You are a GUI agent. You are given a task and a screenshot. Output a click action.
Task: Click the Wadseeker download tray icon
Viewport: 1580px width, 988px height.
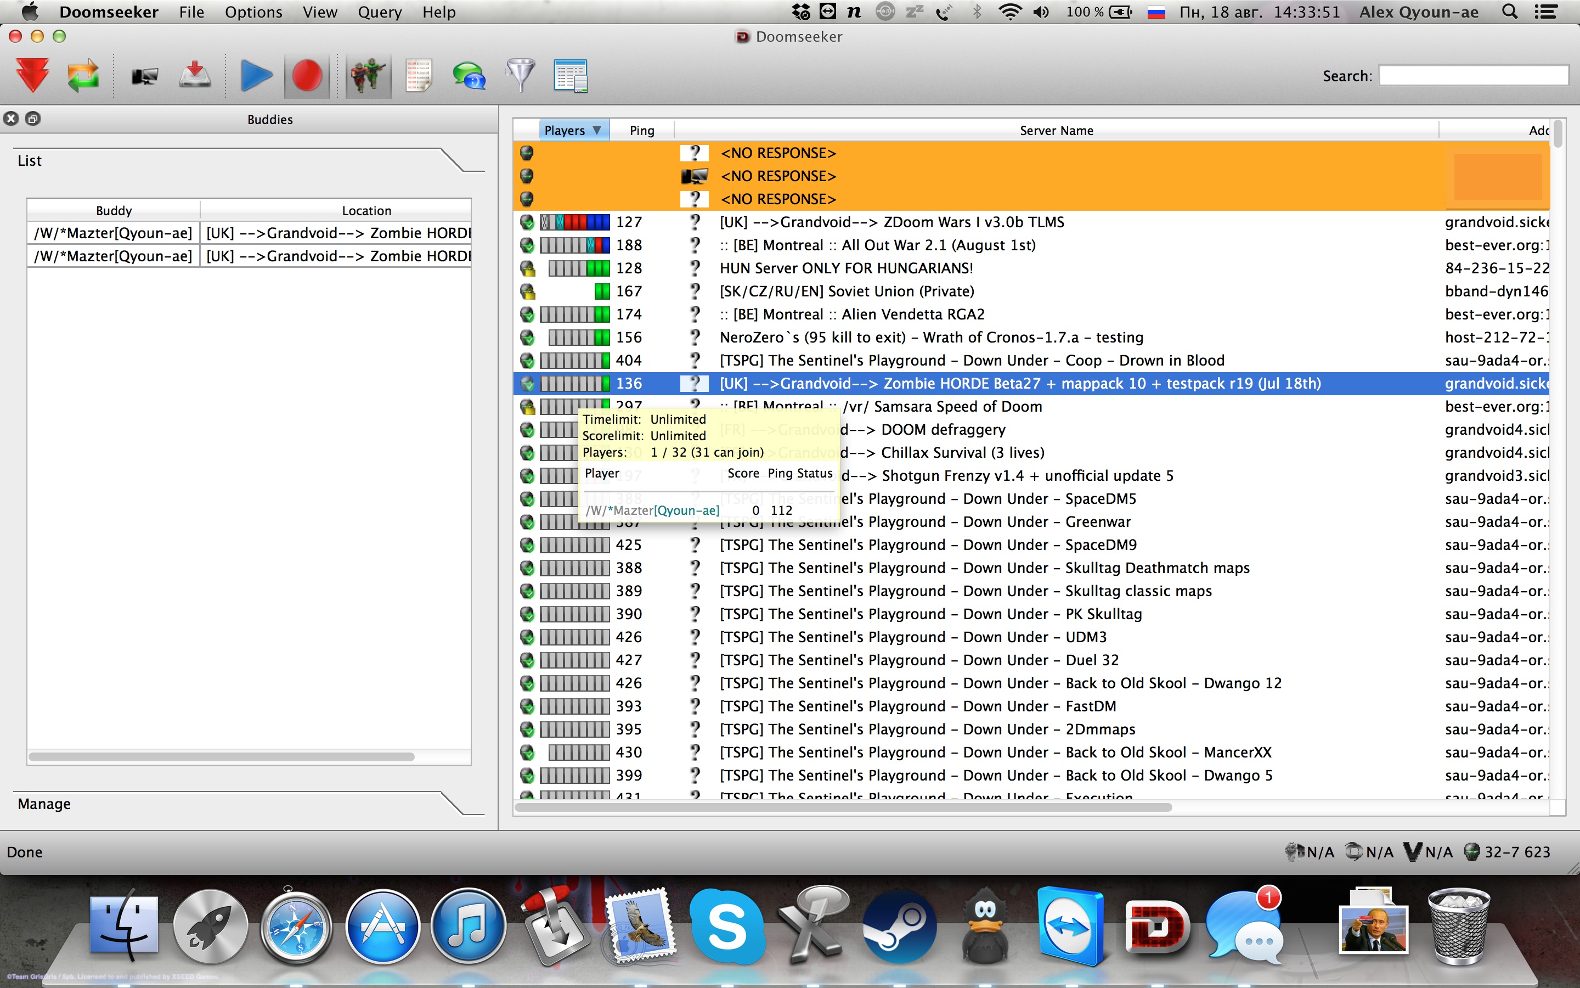tap(195, 76)
